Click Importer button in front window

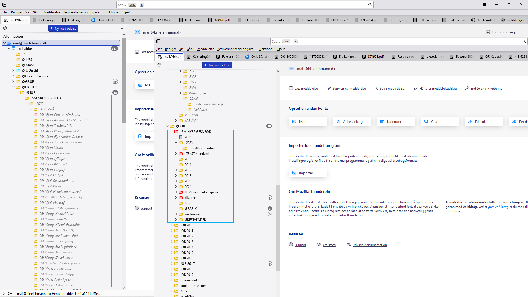pyautogui.click(x=308, y=173)
